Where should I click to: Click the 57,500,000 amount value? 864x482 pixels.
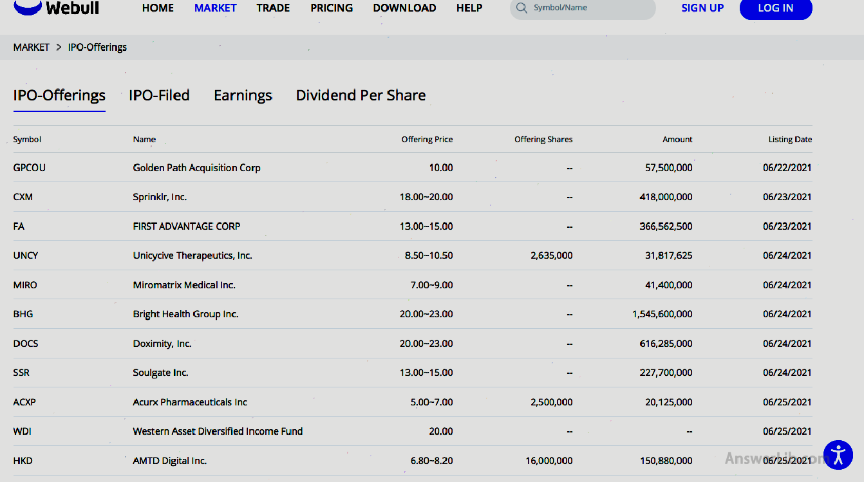(669, 167)
